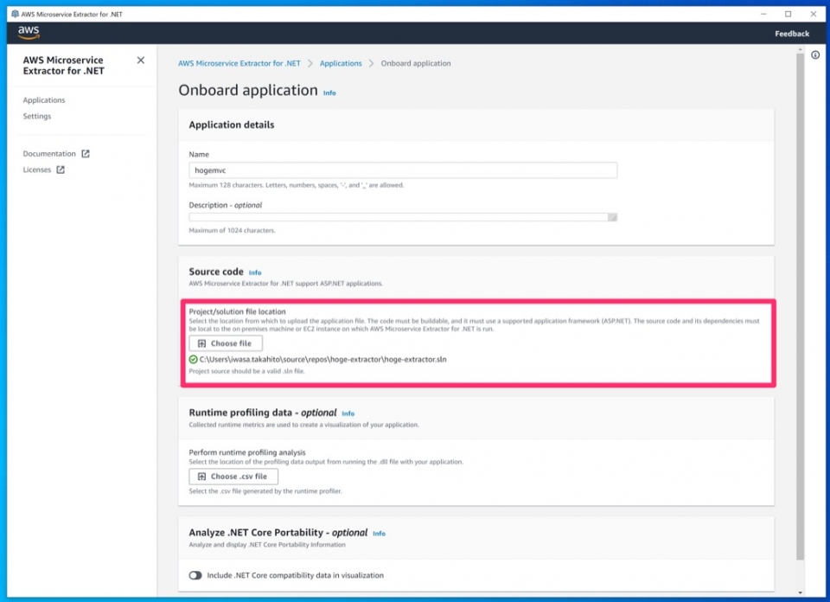Select Settings in the left sidebar
The height and width of the screenshot is (602, 830).
tap(37, 116)
